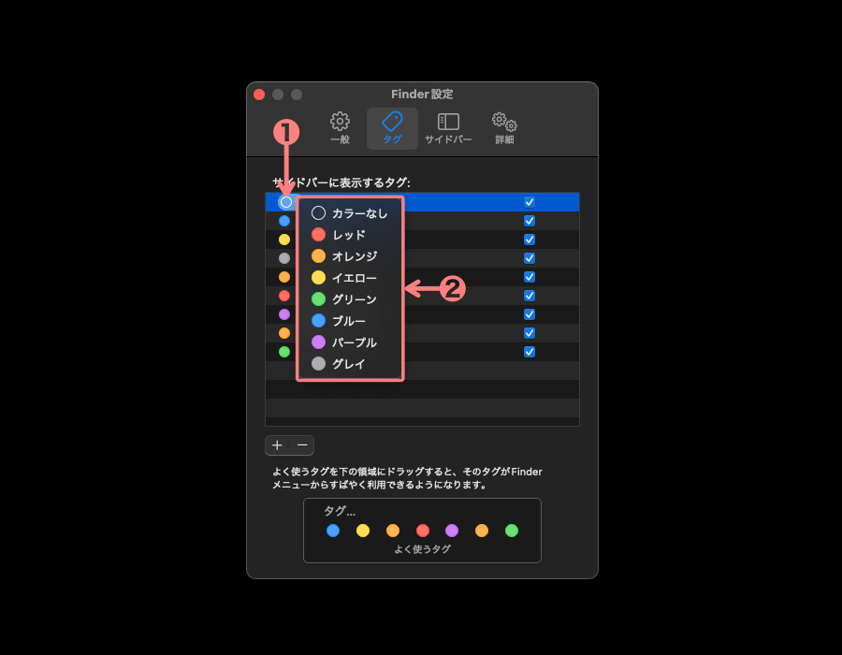Image resolution: width=842 pixels, height=655 pixels.
Task: Choose カラーなし from the color menu
Action: [349, 213]
